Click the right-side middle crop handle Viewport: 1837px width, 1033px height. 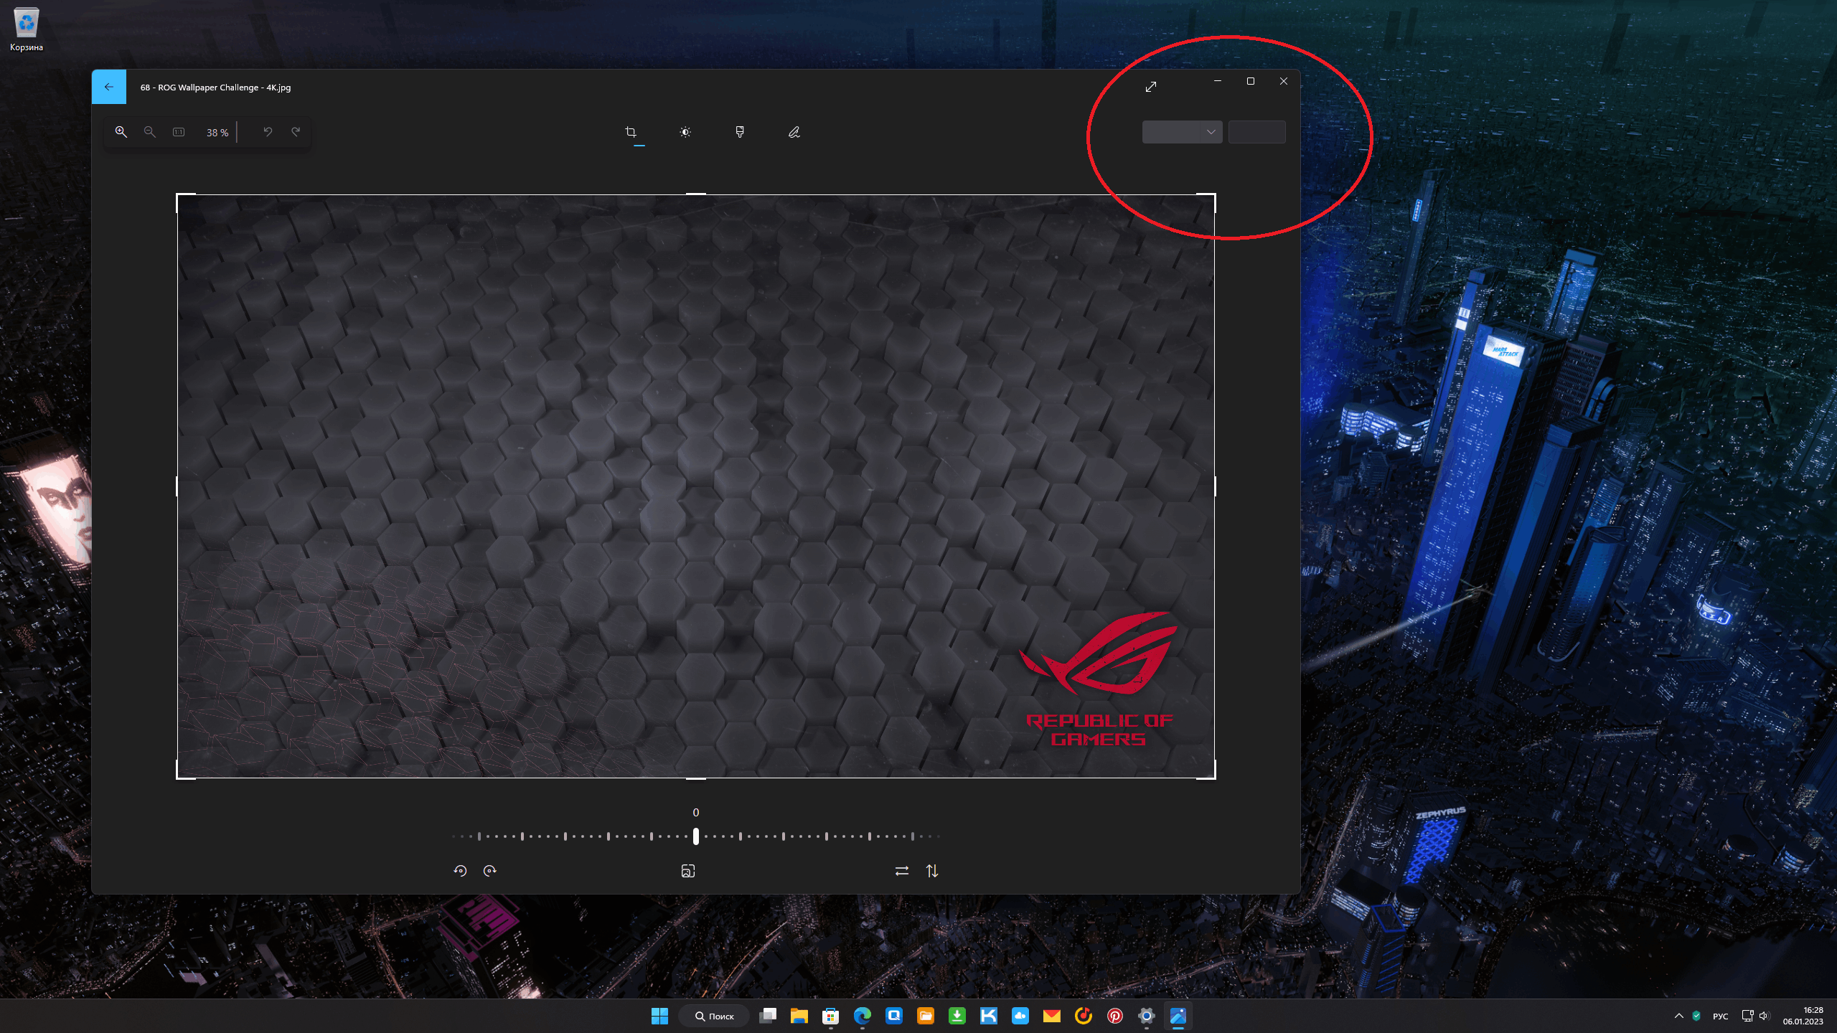pyautogui.click(x=1215, y=486)
